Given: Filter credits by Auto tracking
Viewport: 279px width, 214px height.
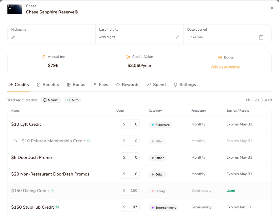Looking at the screenshot, I should pyautogui.click(x=73, y=100).
